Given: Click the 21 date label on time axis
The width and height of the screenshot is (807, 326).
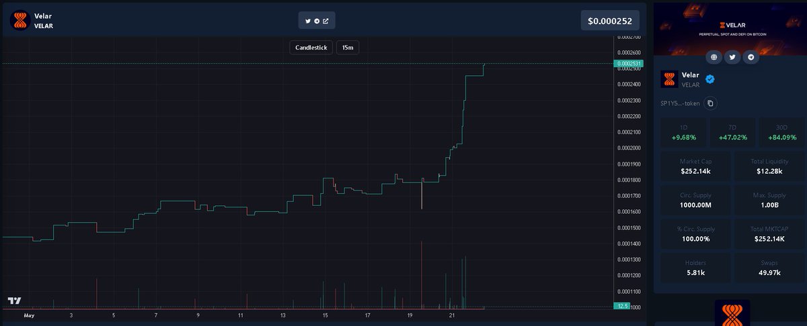Looking at the screenshot, I should pyautogui.click(x=453, y=315).
